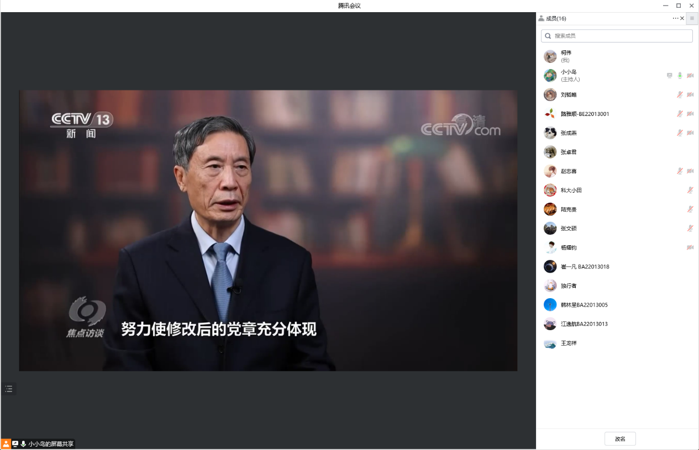Click the screen sharing icon next to 小小鸟
The image size is (699, 450).
[x=670, y=76]
